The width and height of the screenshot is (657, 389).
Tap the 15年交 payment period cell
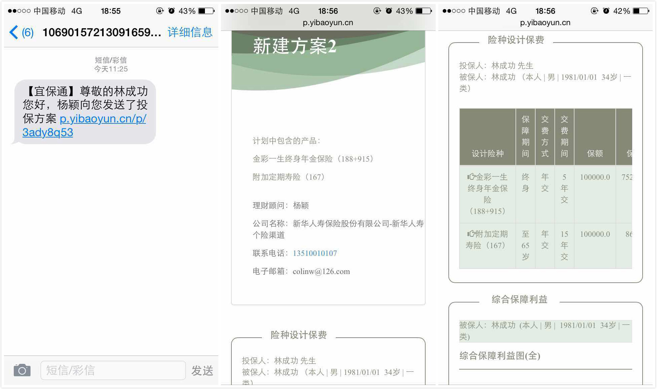[x=564, y=245]
